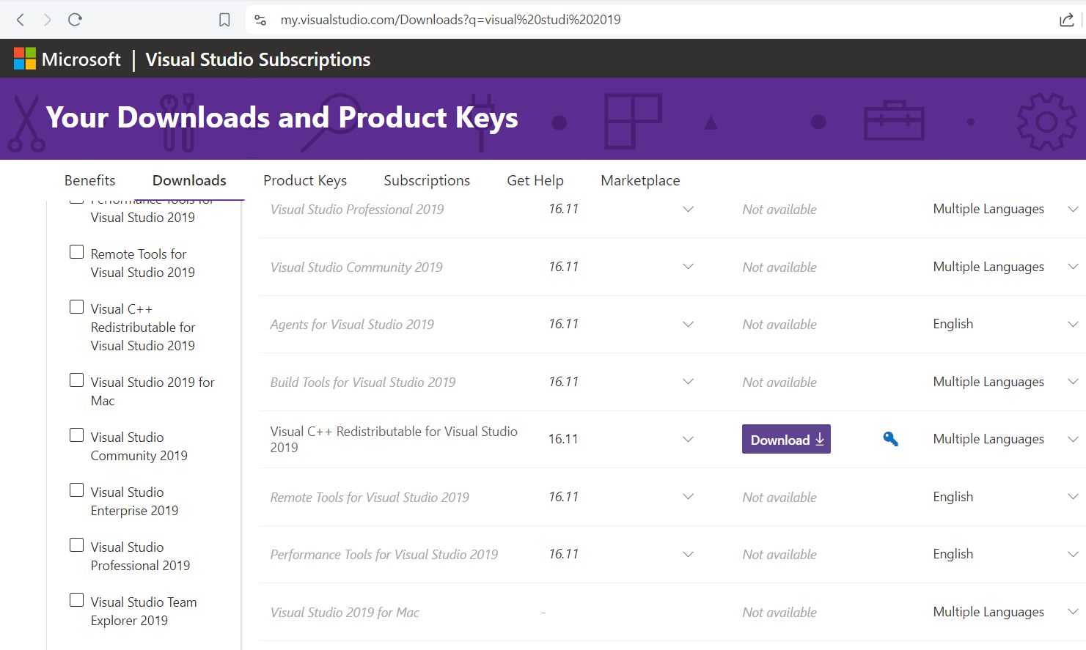Click Visual Studio 2019 for Mac product name
Image resolution: width=1086 pixels, height=650 pixels.
point(345,613)
